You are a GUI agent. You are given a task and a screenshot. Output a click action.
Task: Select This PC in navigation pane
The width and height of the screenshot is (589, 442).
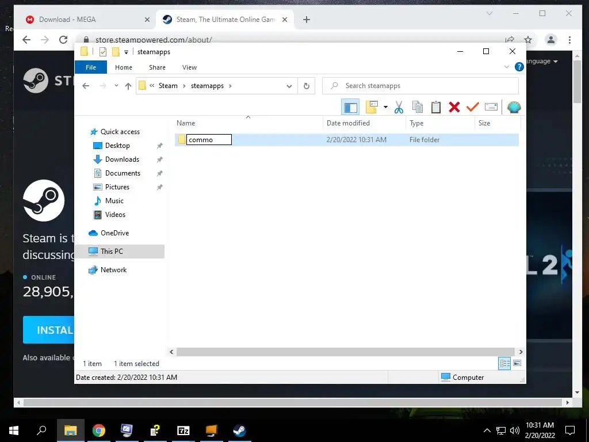coord(120,252)
